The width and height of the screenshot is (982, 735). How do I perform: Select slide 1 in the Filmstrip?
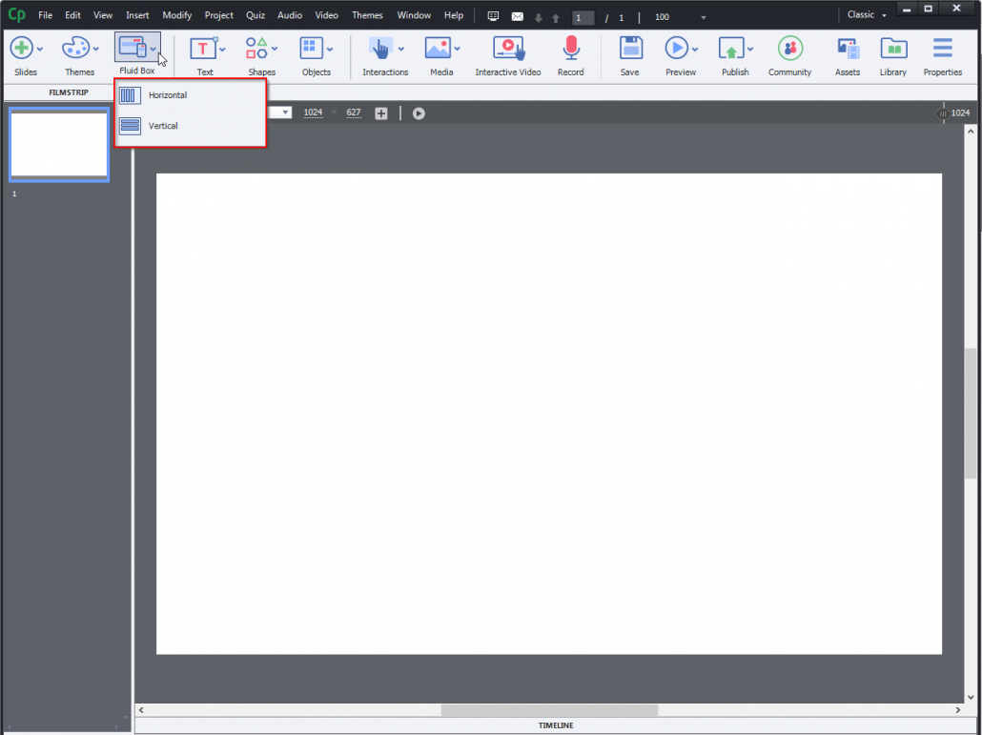(x=58, y=145)
